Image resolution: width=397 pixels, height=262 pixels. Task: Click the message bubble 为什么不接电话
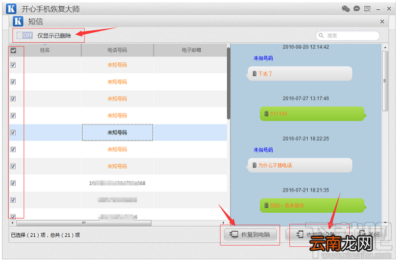[x=300, y=165]
